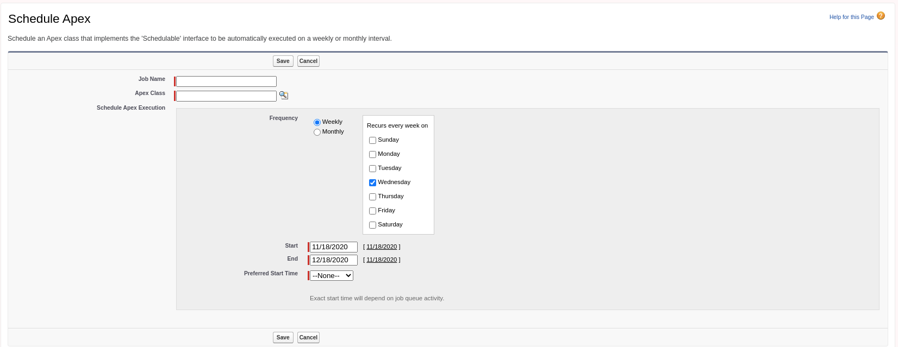Click the top Cancel button
The width and height of the screenshot is (898, 347).
tap(308, 61)
